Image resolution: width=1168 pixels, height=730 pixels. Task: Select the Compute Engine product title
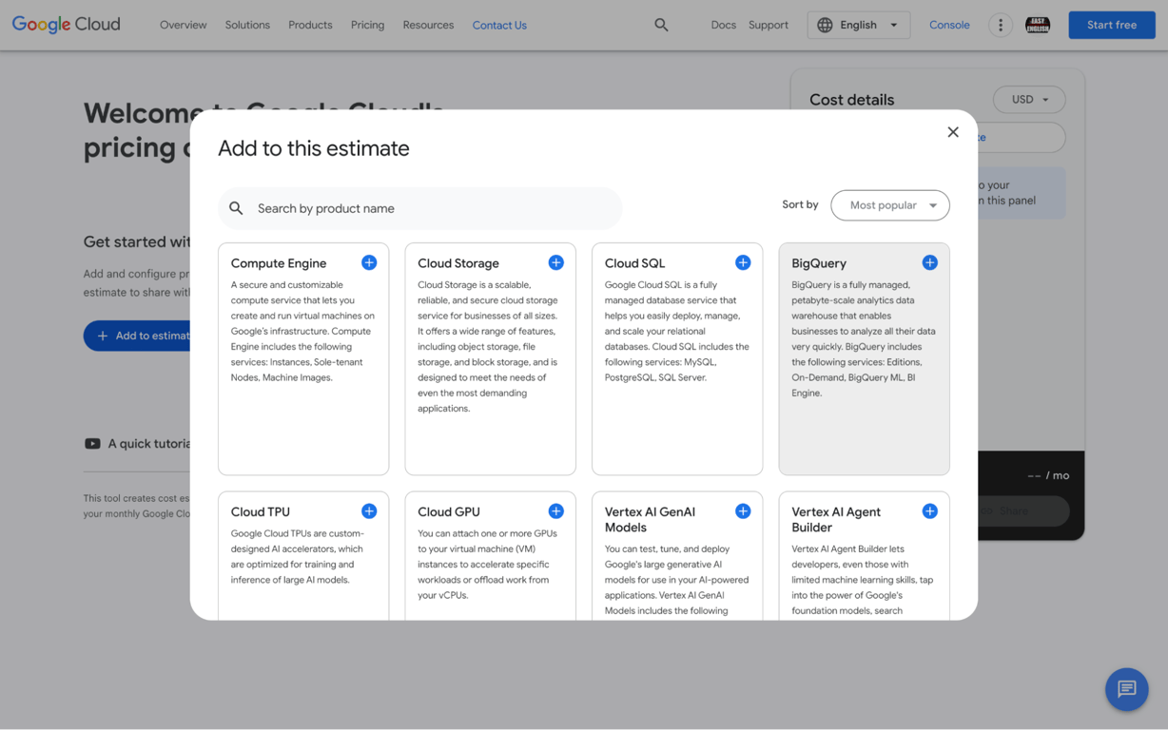click(279, 263)
